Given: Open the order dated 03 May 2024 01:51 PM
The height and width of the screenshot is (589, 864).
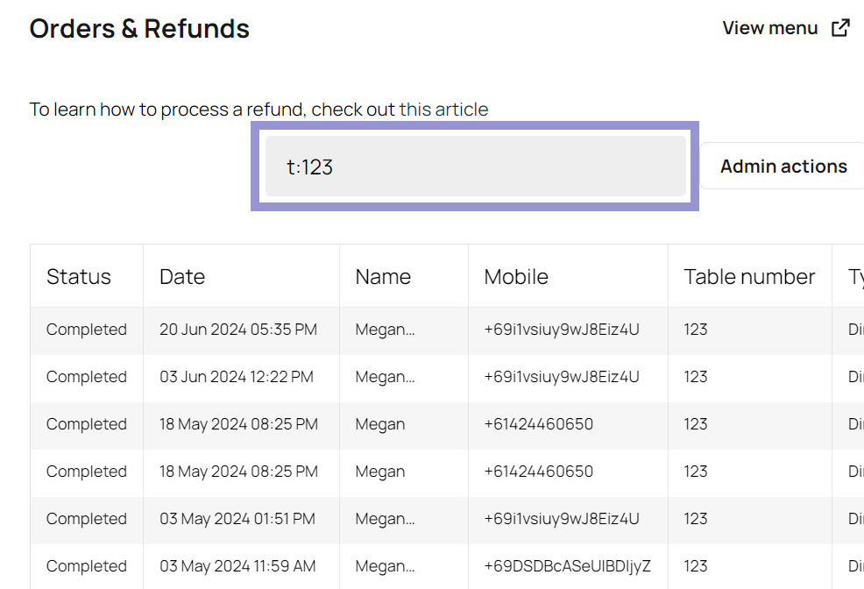Looking at the screenshot, I should tap(237, 519).
